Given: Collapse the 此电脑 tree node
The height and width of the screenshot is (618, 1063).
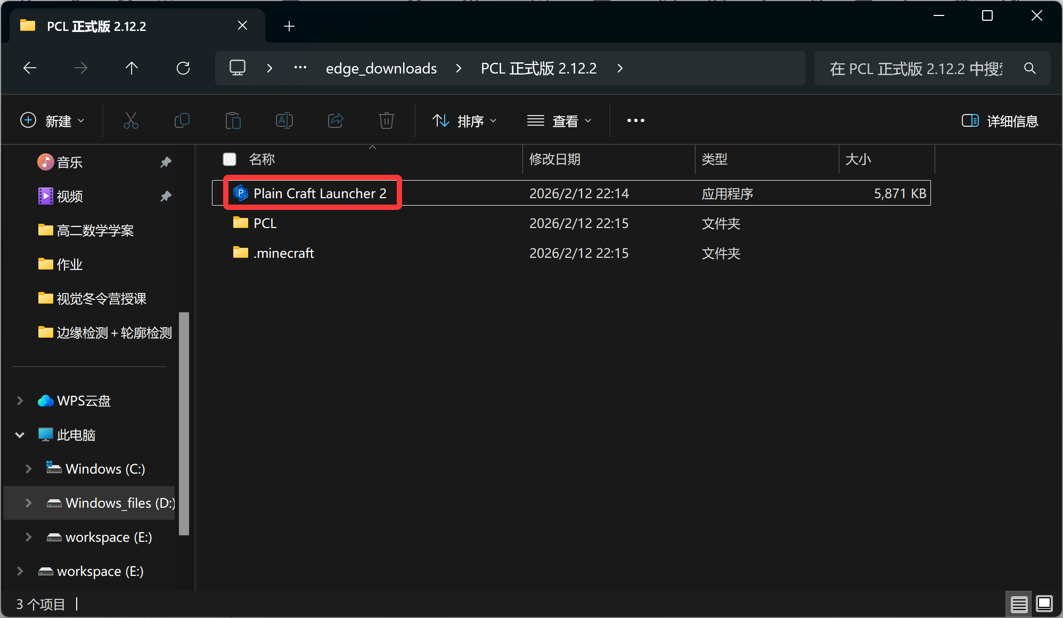Looking at the screenshot, I should coord(20,435).
